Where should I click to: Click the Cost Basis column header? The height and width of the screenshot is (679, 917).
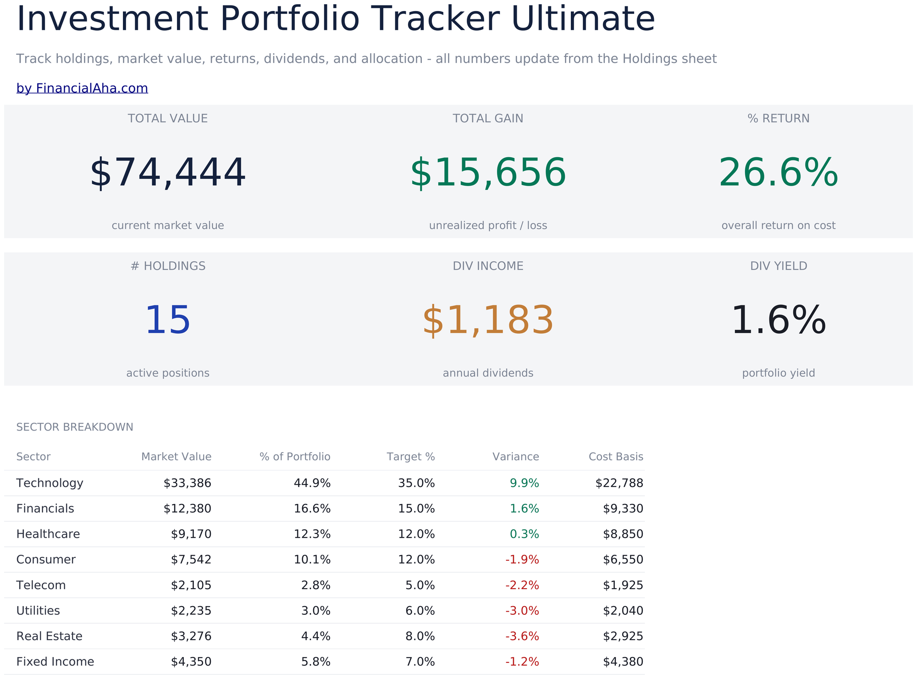click(616, 457)
